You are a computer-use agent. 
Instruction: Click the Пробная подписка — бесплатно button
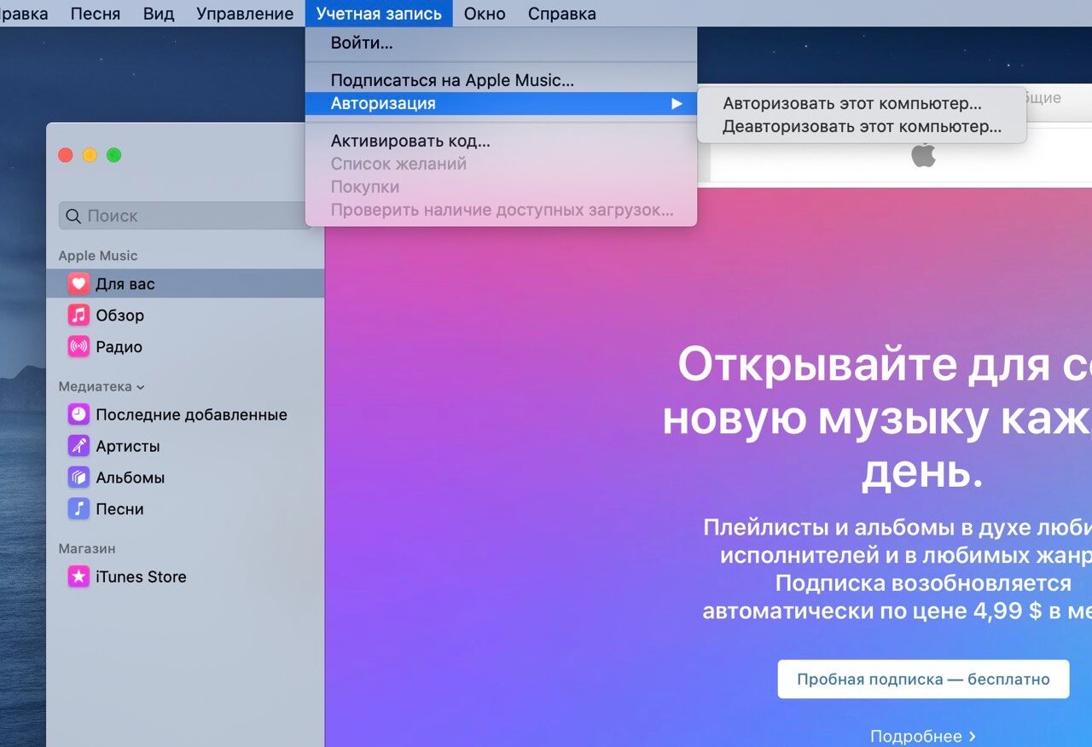click(923, 680)
